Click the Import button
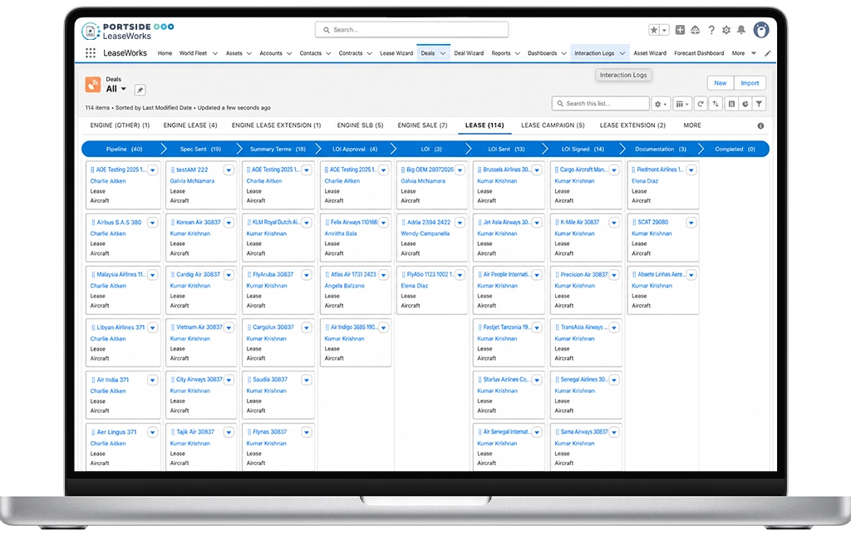 click(750, 83)
